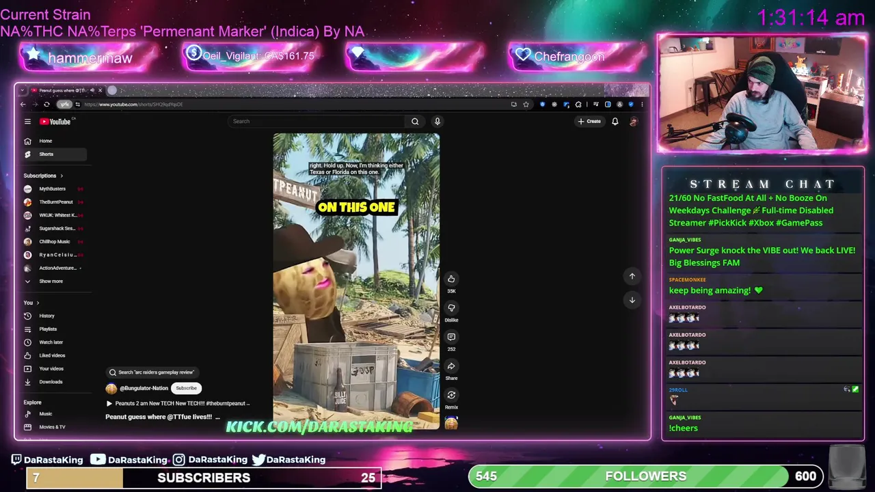Go to Home in YouTube sidebar
The image size is (875, 492).
pos(55,141)
